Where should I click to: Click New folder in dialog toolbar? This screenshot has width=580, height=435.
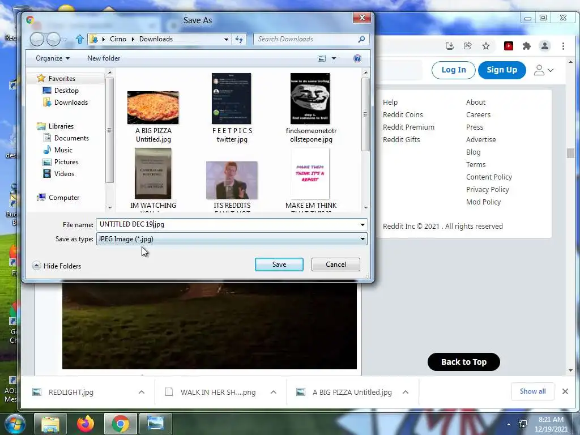click(x=104, y=58)
